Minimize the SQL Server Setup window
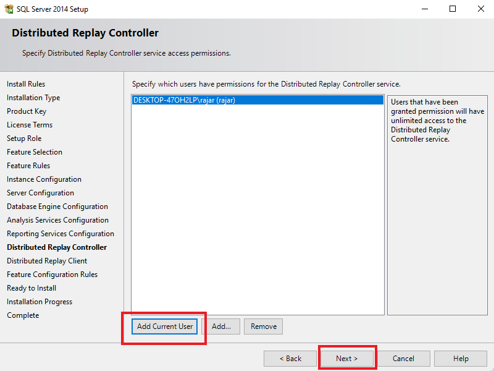Viewport: 494px width, 371px height. pyautogui.click(x=425, y=9)
